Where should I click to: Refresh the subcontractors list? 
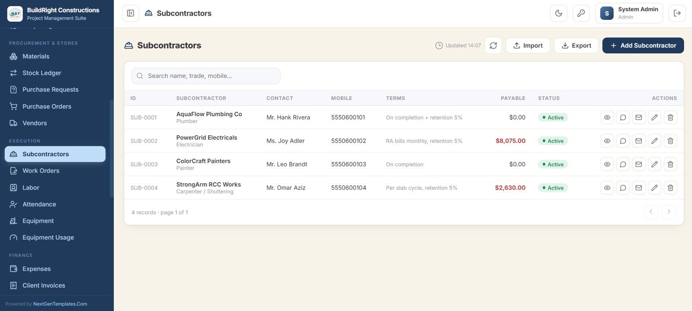tap(493, 45)
